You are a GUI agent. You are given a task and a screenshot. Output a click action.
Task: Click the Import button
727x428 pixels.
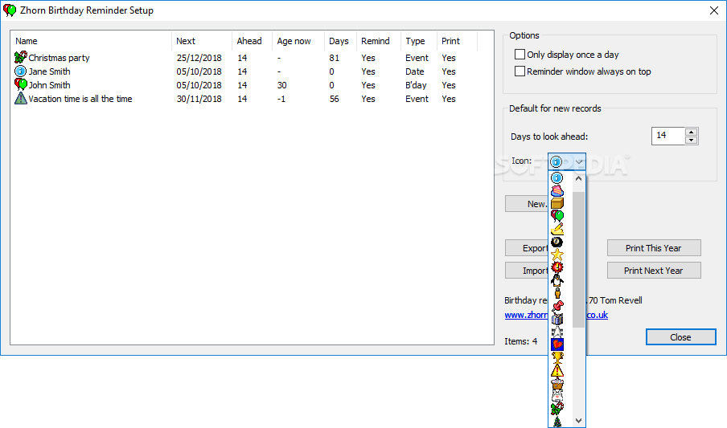[x=526, y=271]
